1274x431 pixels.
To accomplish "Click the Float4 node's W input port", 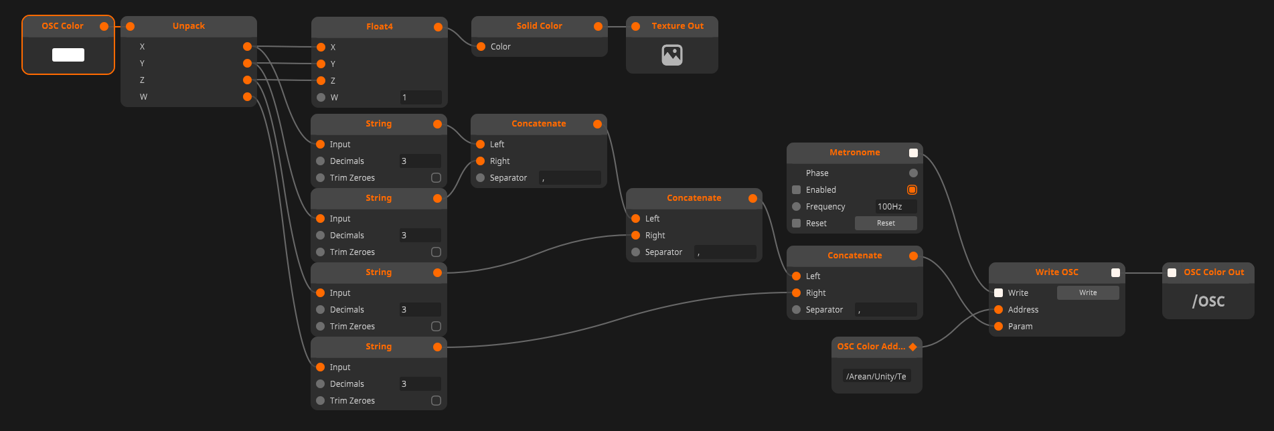I will [x=321, y=98].
